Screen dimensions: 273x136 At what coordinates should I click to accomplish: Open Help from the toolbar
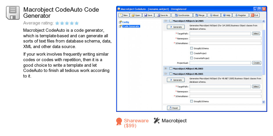(x=227, y=15)
